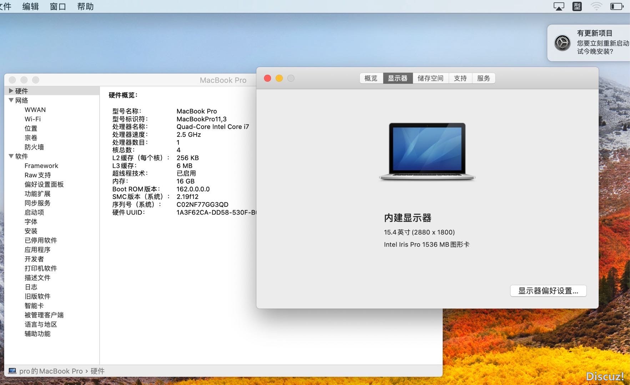Image resolution: width=630 pixels, height=385 pixels.
Task: Select 软件 category in the sidebar
Action: (21, 156)
